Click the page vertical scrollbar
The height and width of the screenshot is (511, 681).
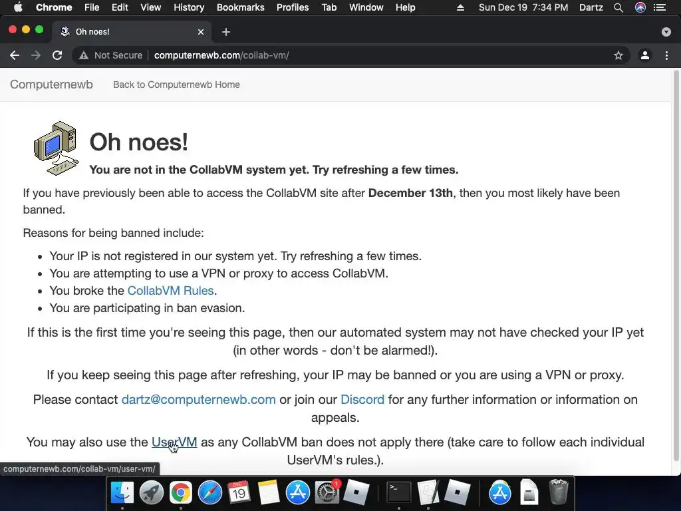tap(676, 265)
